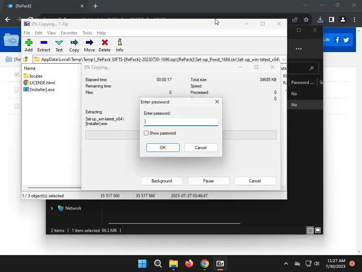This screenshot has width=362, height=272.
Task: Toggle the Chrome side panel icon
Action: (x=332, y=20)
